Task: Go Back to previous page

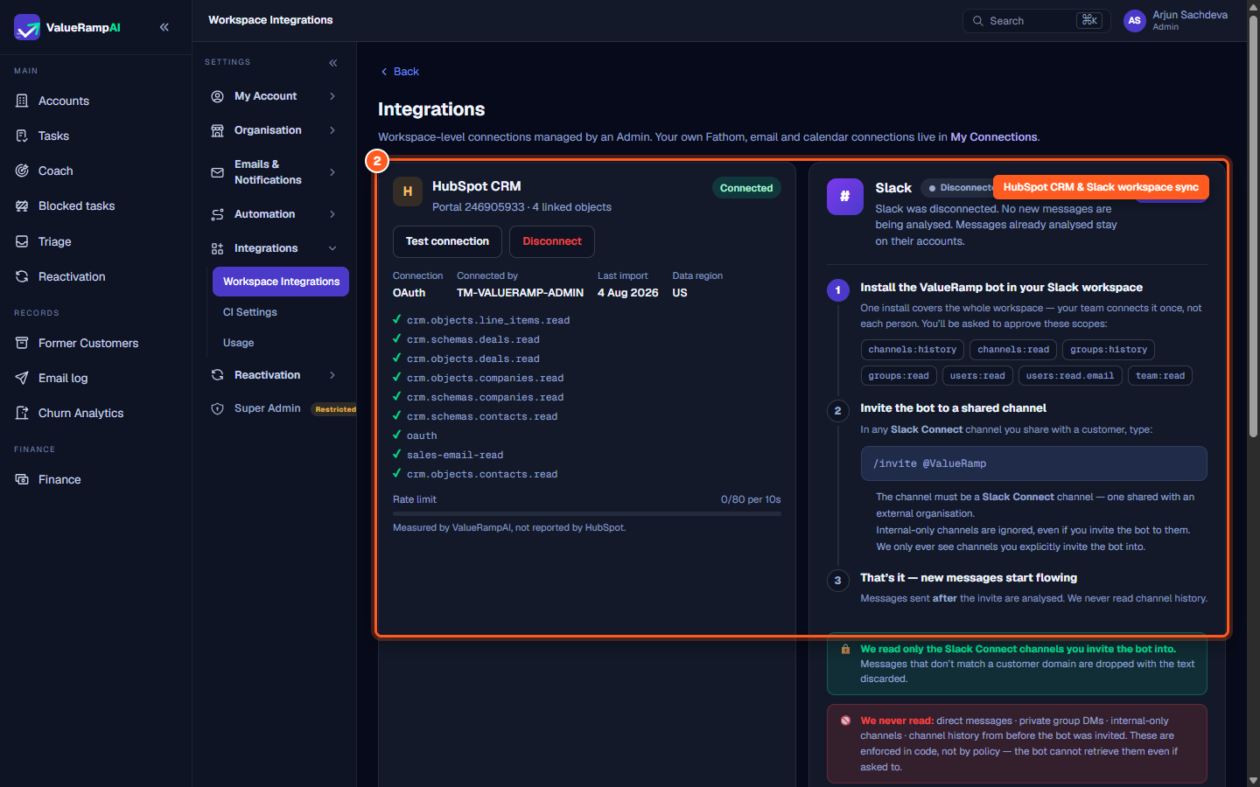Action: 400,72
